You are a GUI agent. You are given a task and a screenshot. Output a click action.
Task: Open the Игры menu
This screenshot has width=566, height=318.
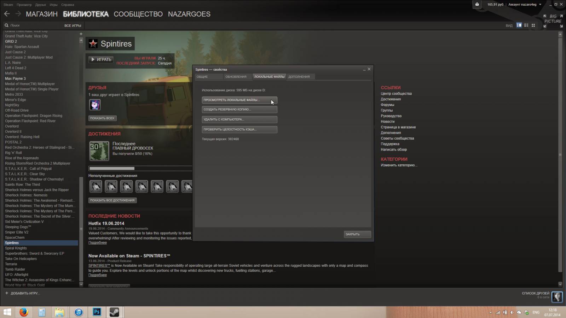tap(54, 5)
